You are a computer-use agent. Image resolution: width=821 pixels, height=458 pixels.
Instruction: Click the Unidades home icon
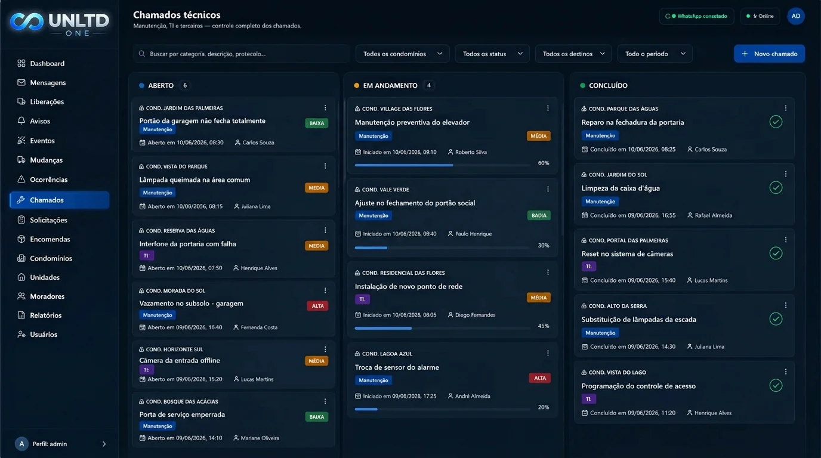pos(21,277)
